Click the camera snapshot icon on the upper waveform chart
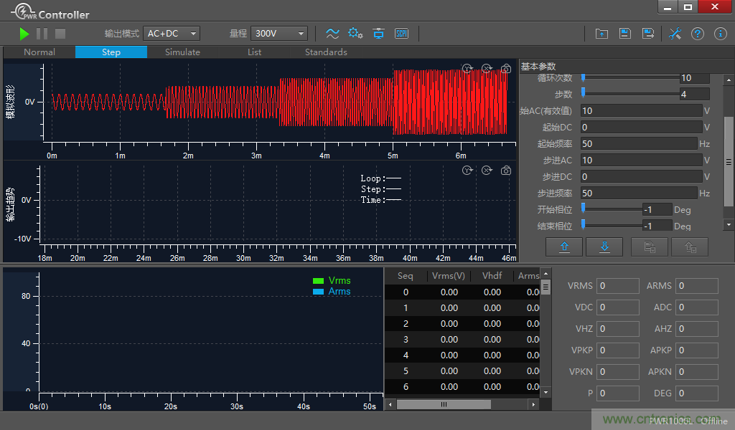Screen dimensions: 735x430 (506, 69)
